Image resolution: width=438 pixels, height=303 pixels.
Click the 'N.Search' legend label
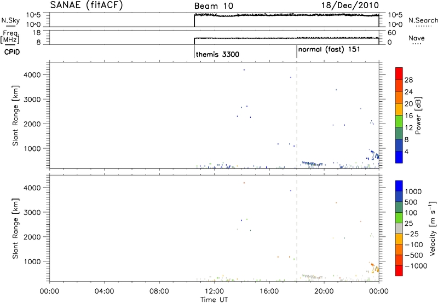pos(423,20)
